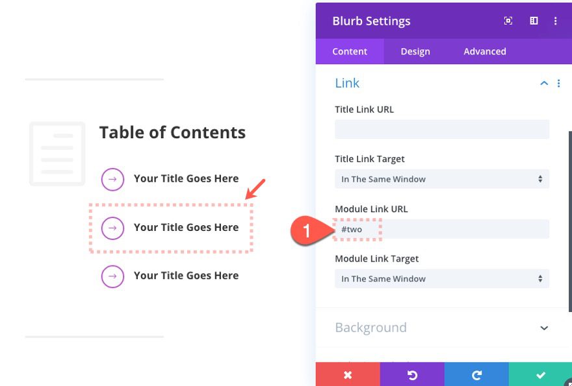Click the circled arrow on the third blurb
Image resolution: width=572 pixels, height=386 pixels.
tap(113, 276)
